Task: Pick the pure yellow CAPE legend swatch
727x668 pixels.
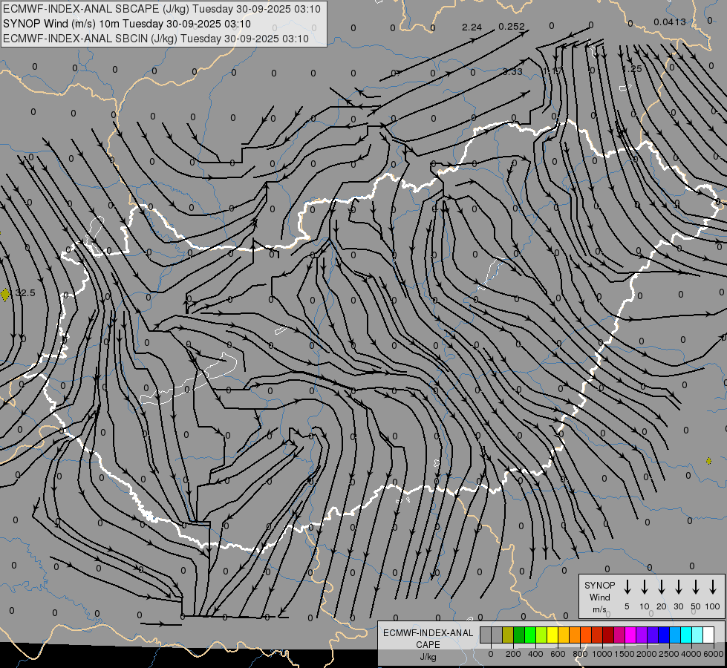Action: click(x=552, y=635)
